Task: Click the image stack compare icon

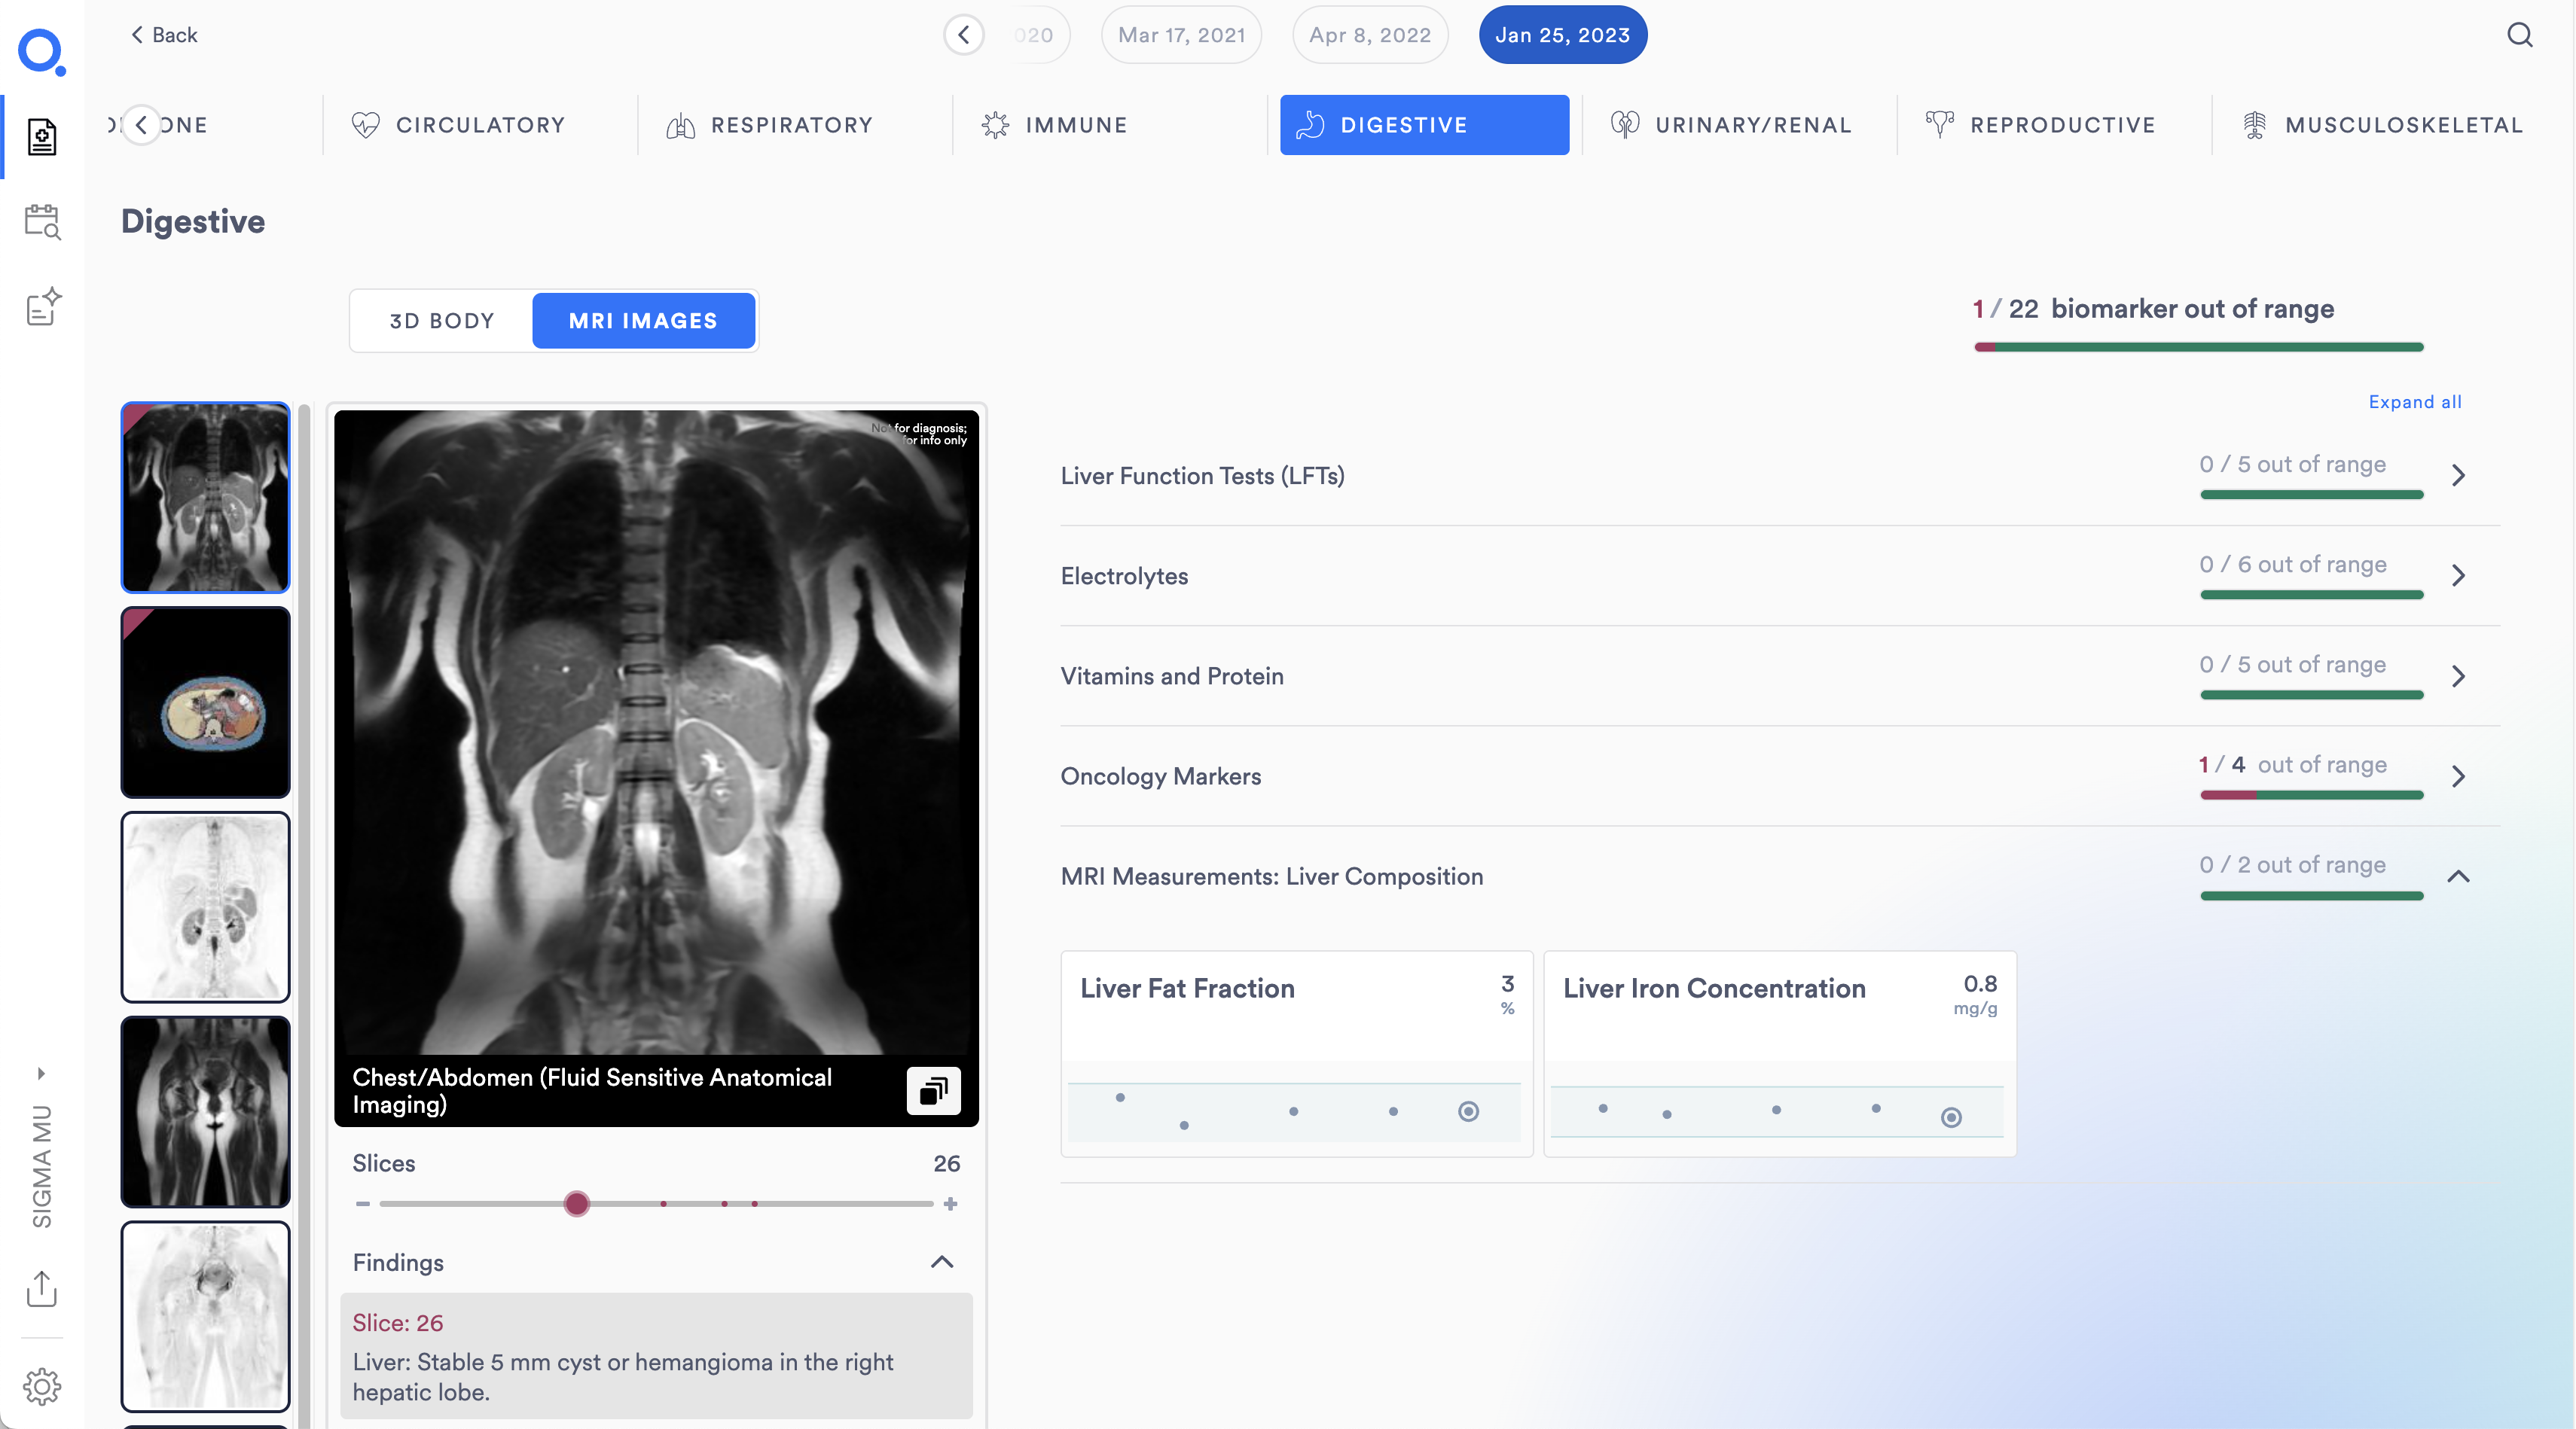Action: point(933,1090)
